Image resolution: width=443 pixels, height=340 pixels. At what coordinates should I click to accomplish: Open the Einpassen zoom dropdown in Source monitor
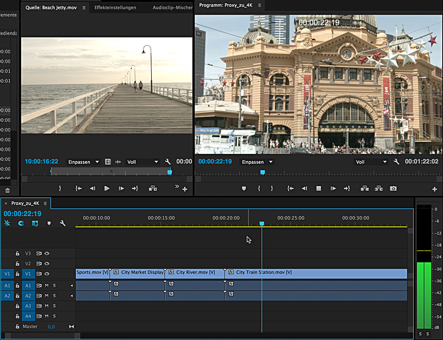84,162
